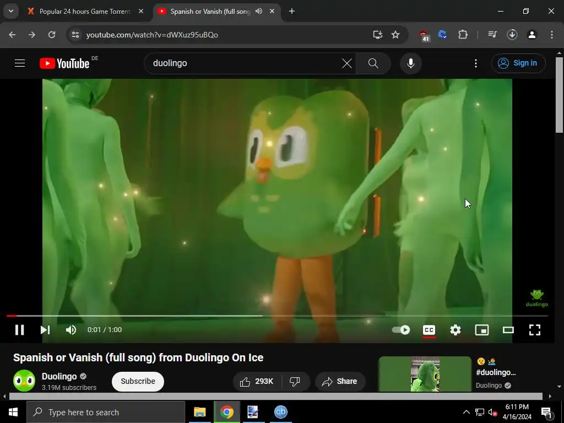Pause the video playback
This screenshot has width=564, height=423.
point(19,330)
